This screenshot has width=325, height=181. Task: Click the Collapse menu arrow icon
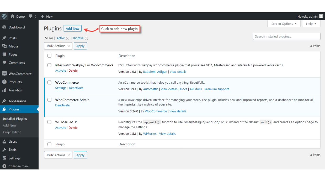coord(4,166)
